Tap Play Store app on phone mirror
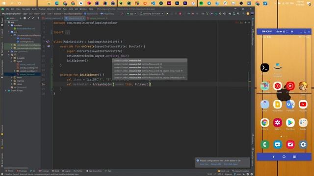Image resolution: width=314 pixels, height=176 pixels. (290, 123)
